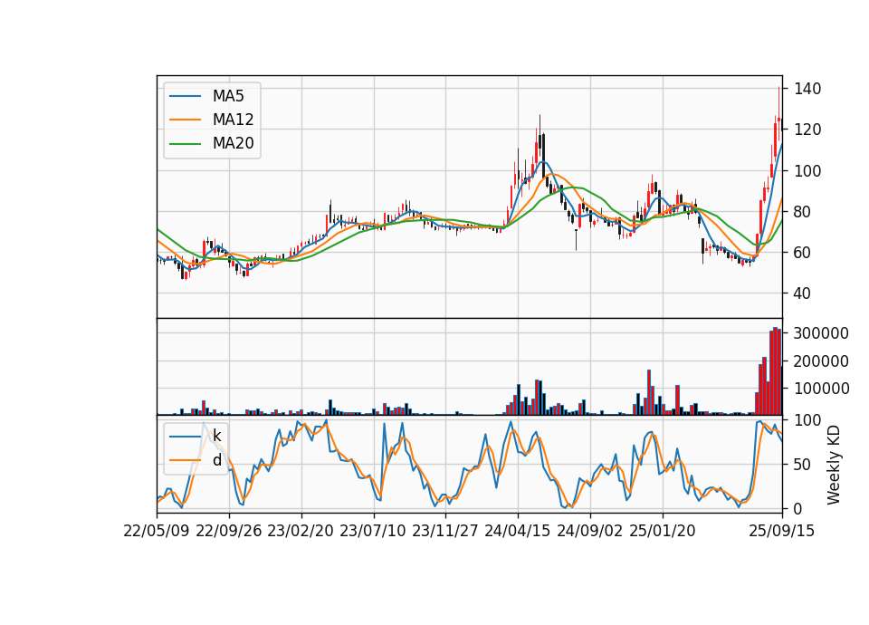Viewport: 869px width, 625px height.
Task: Click the tallest volume bar near 25/09/15
Action: pos(776,371)
